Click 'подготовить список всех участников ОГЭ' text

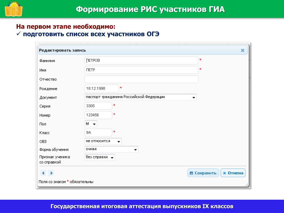point(91,34)
